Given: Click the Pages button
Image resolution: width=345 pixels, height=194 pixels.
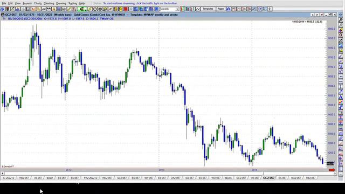Looking at the screenshot, I should [x=220, y=9].
